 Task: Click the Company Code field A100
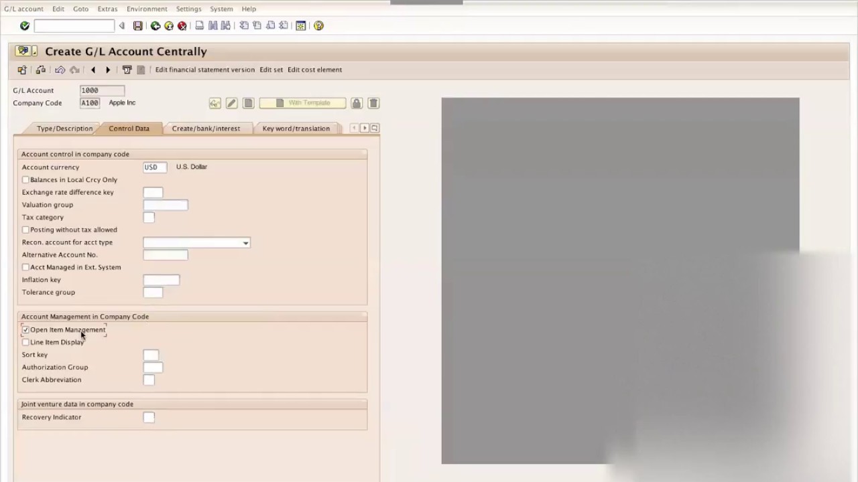(90, 103)
